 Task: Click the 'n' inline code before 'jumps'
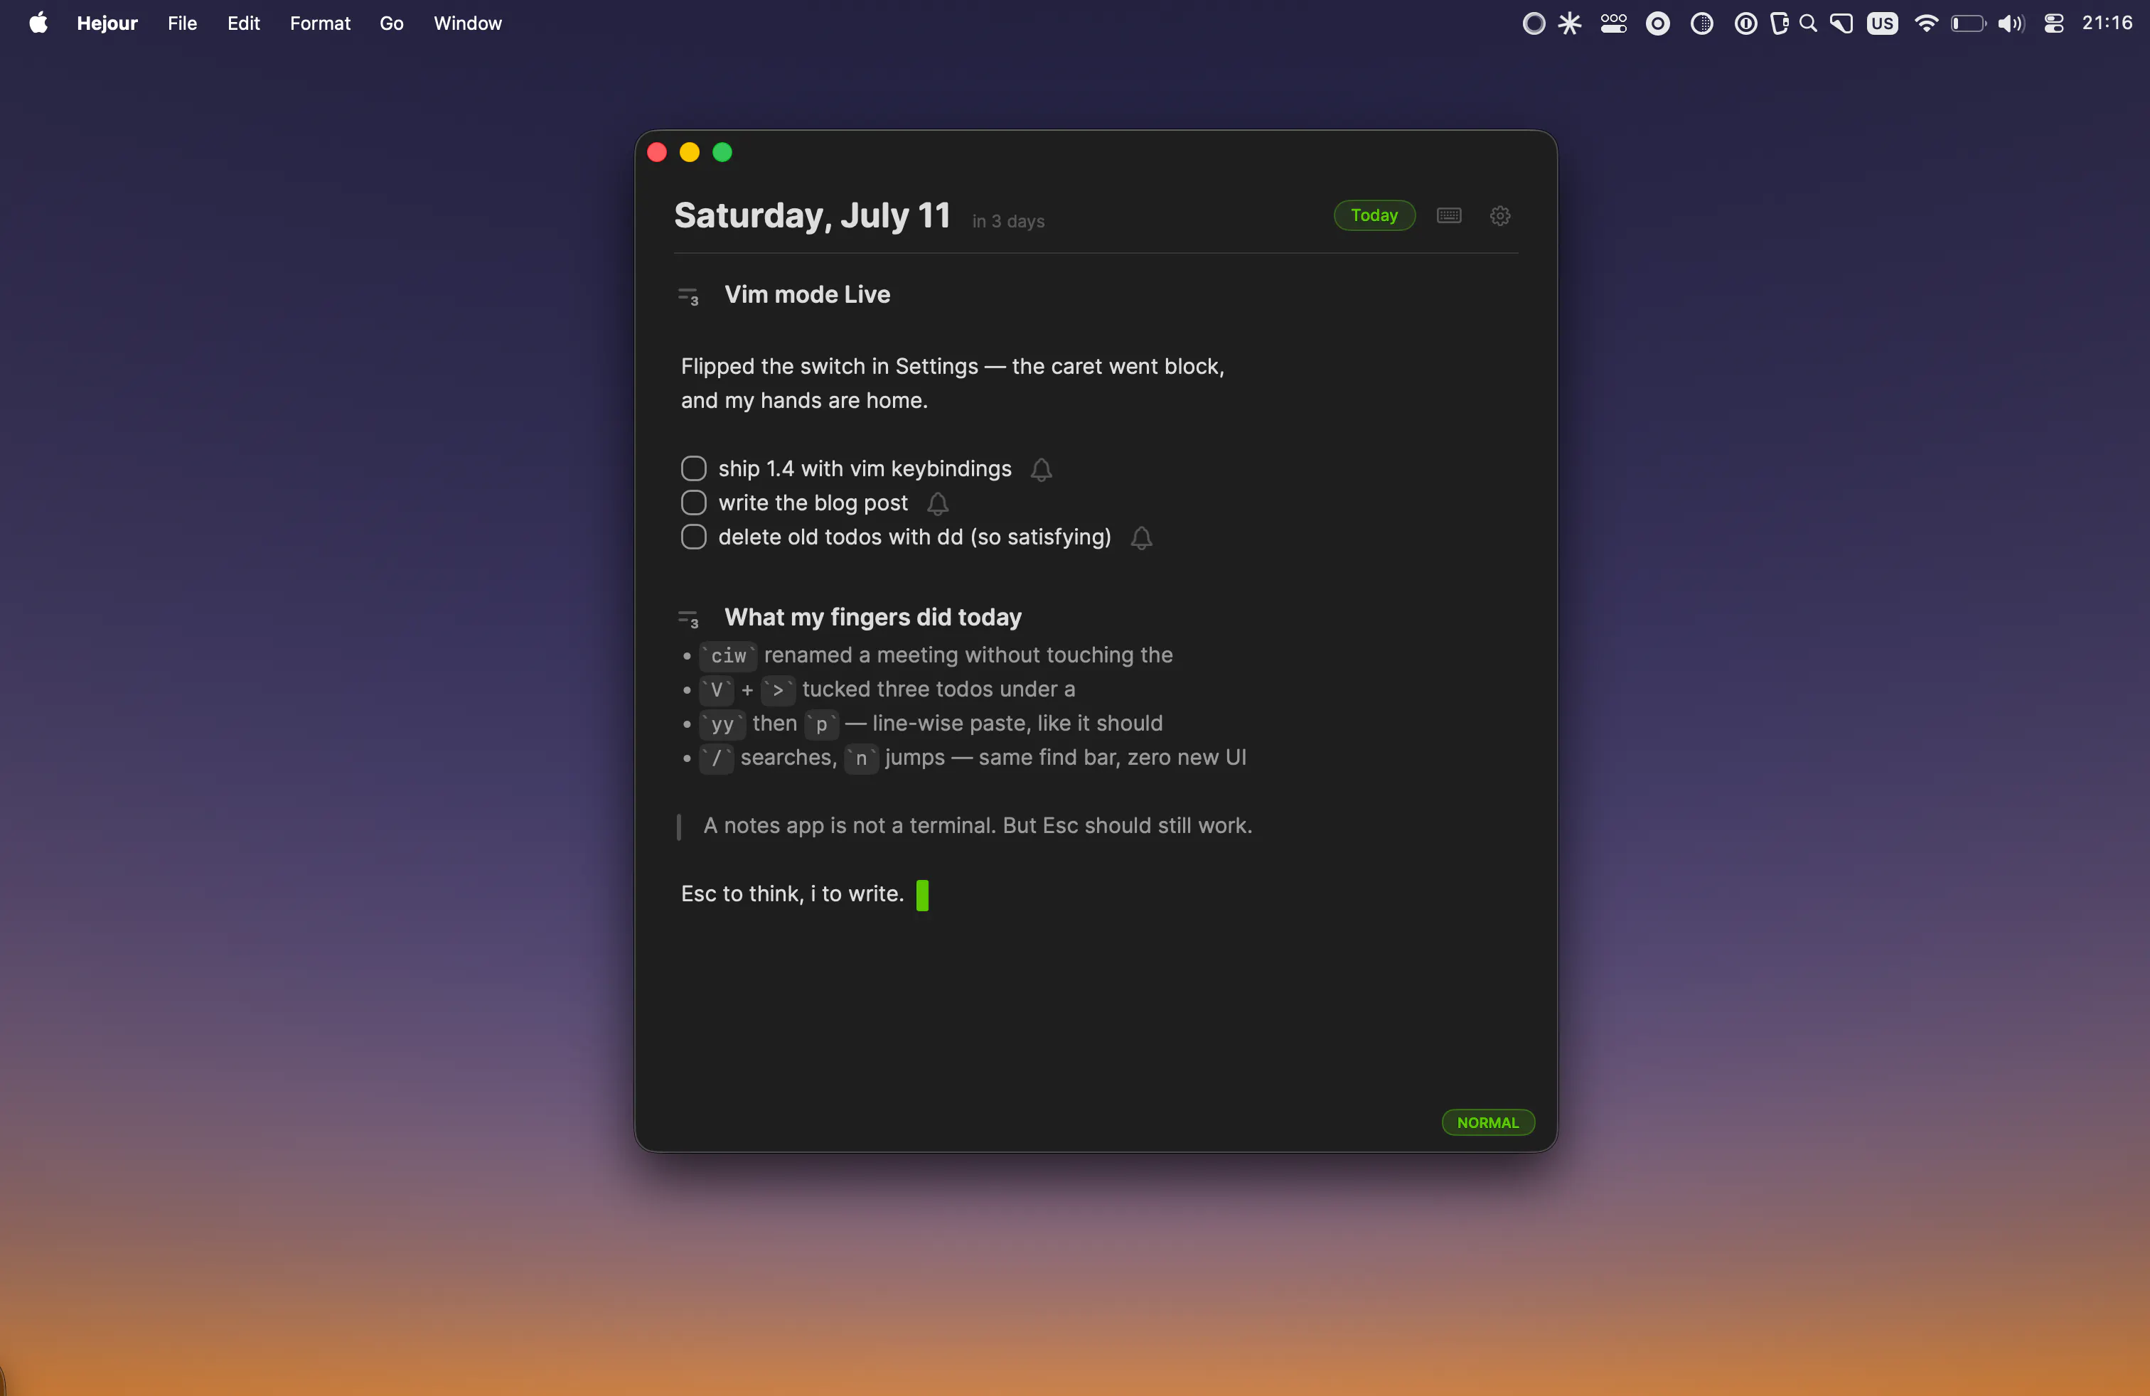point(861,758)
